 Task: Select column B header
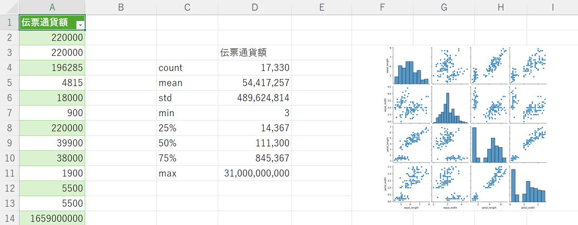click(121, 7)
